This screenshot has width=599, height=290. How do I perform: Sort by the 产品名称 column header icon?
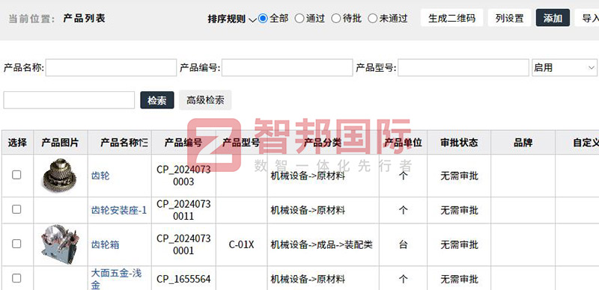tap(144, 143)
